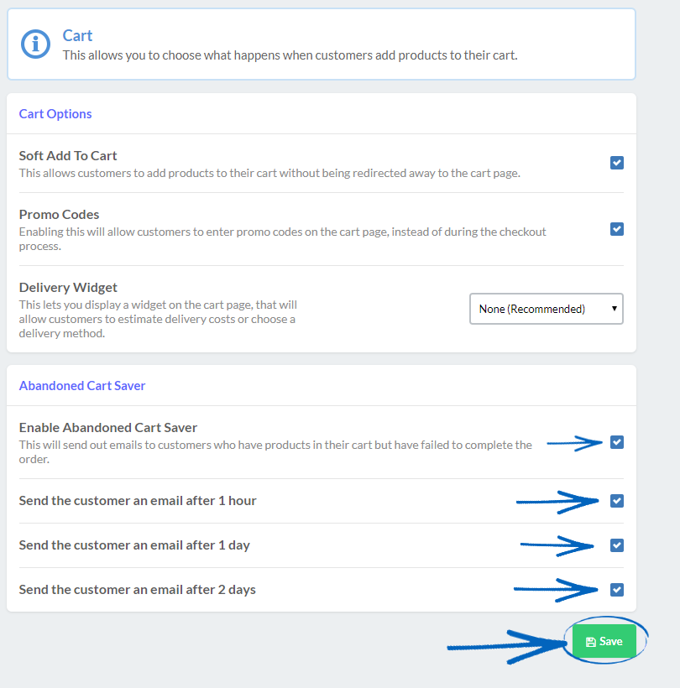The image size is (680, 688).
Task: Click the floppy disk icon inside the Save button
Action: tap(593, 640)
